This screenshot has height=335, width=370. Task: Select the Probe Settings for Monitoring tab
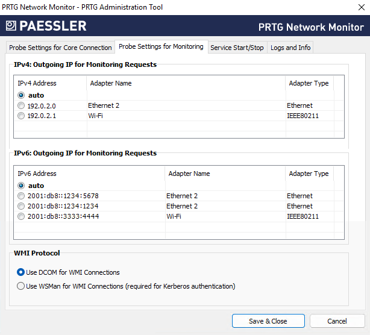point(161,47)
